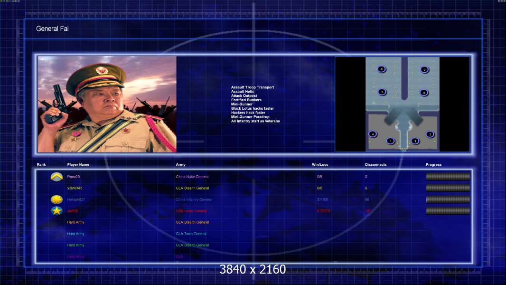Click the green Hard Army player name
The height and width of the screenshot is (285, 506).
click(75, 245)
